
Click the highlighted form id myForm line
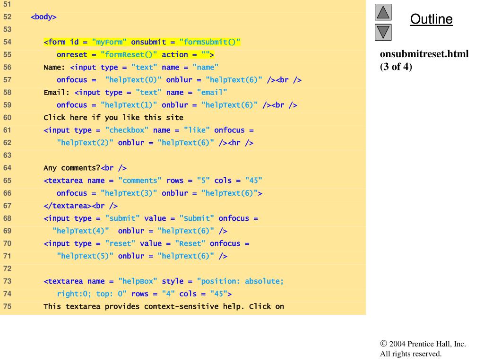tap(142, 42)
